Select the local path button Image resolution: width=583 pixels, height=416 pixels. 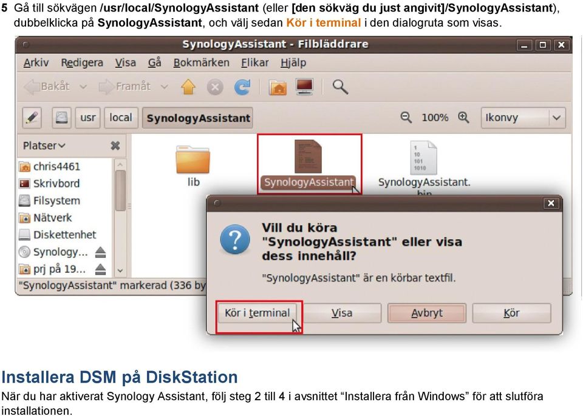[x=121, y=118]
